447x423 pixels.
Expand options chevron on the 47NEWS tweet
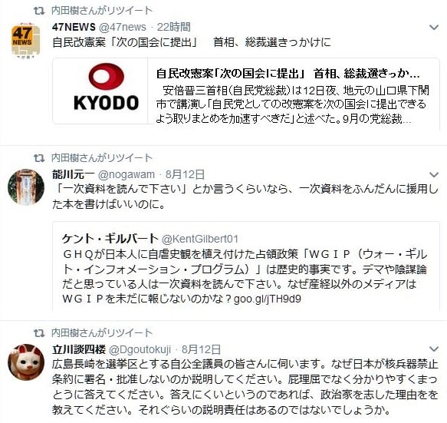[x=434, y=28]
